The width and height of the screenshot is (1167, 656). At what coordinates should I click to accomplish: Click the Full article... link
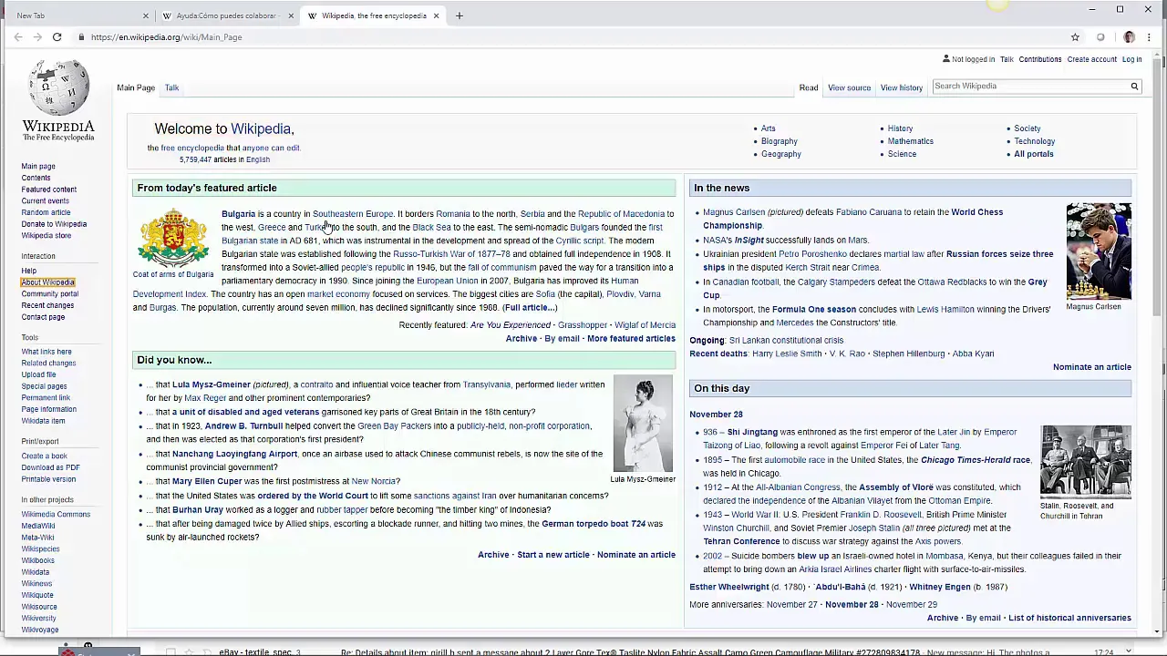[x=530, y=308]
